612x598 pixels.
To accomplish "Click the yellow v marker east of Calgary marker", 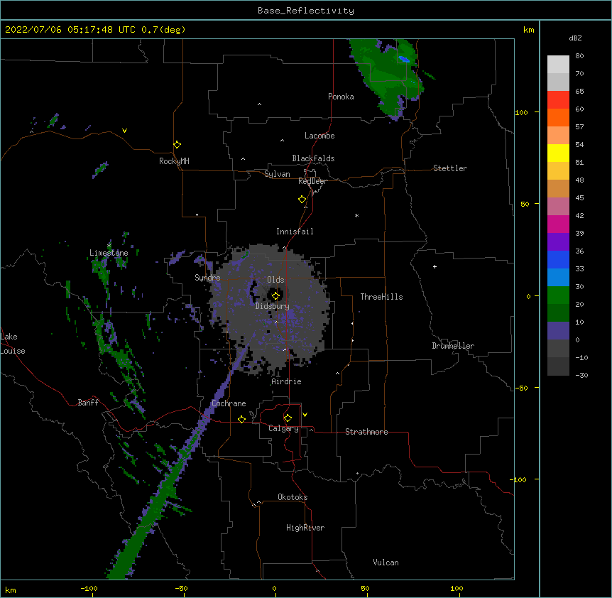I will tap(305, 415).
